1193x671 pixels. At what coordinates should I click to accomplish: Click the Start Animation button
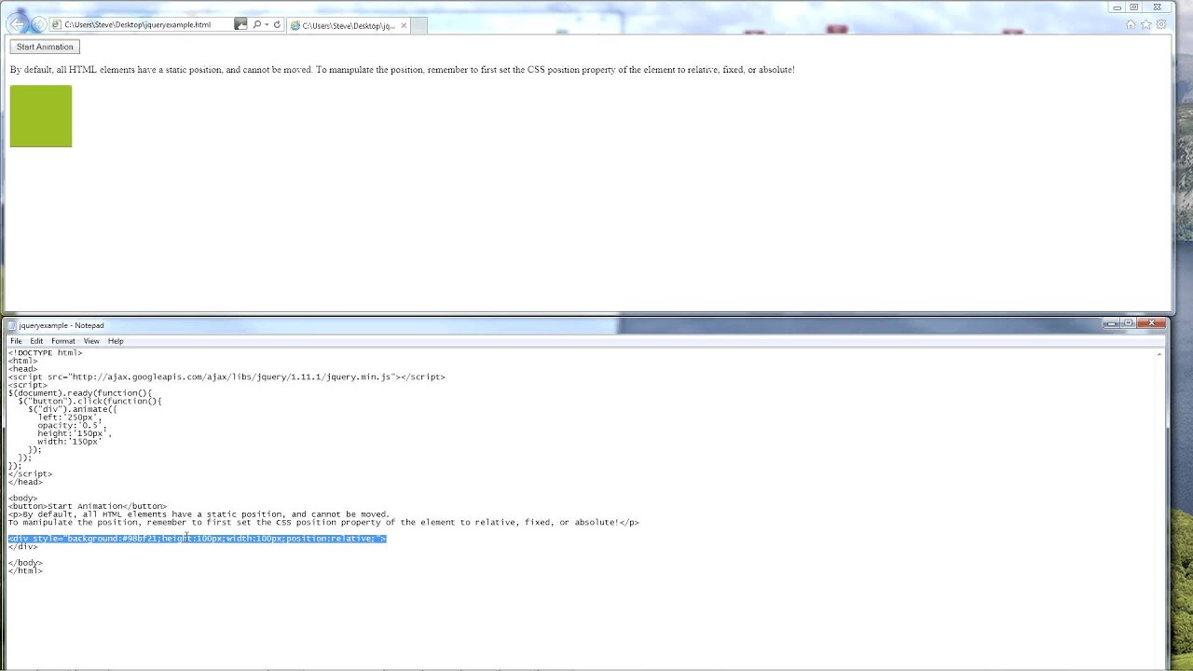[45, 47]
